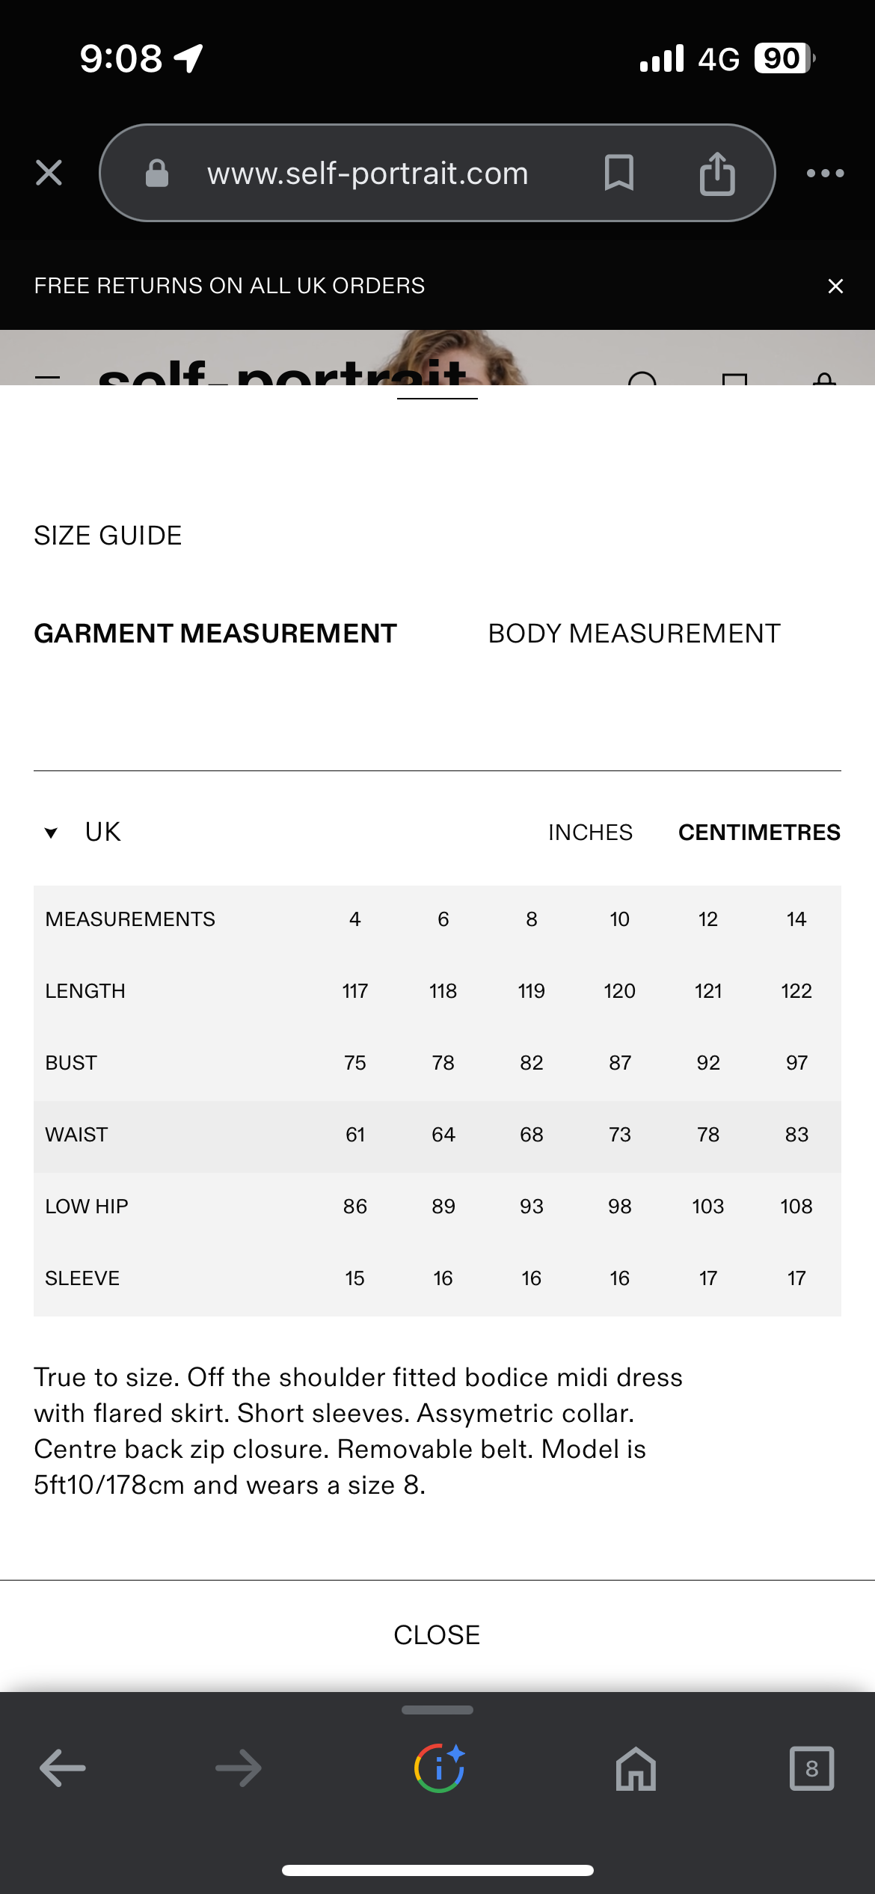The width and height of the screenshot is (875, 1894).
Task: Switch units to Inches
Action: (590, 833)
